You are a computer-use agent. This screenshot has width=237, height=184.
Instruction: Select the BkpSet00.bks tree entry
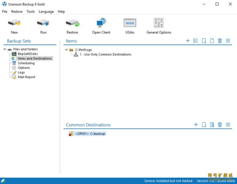coord(28,54)
